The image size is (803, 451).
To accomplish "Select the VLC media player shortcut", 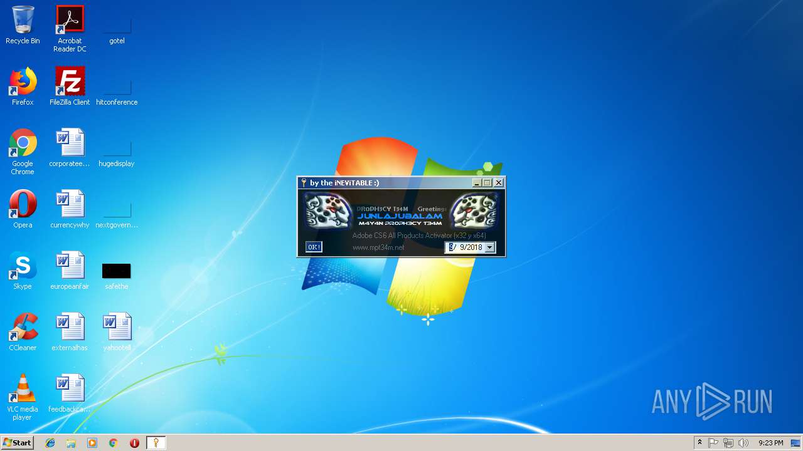I will pyautogui.click(x=23, y=397).
